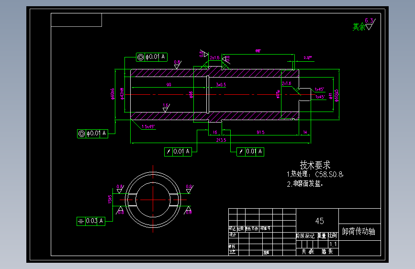Click the 3x0.5 groove dimension

tap(221, 85)
